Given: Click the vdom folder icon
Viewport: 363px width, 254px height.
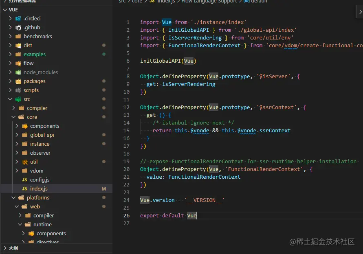Looking at the screenshot, I should tap(24, 171).
